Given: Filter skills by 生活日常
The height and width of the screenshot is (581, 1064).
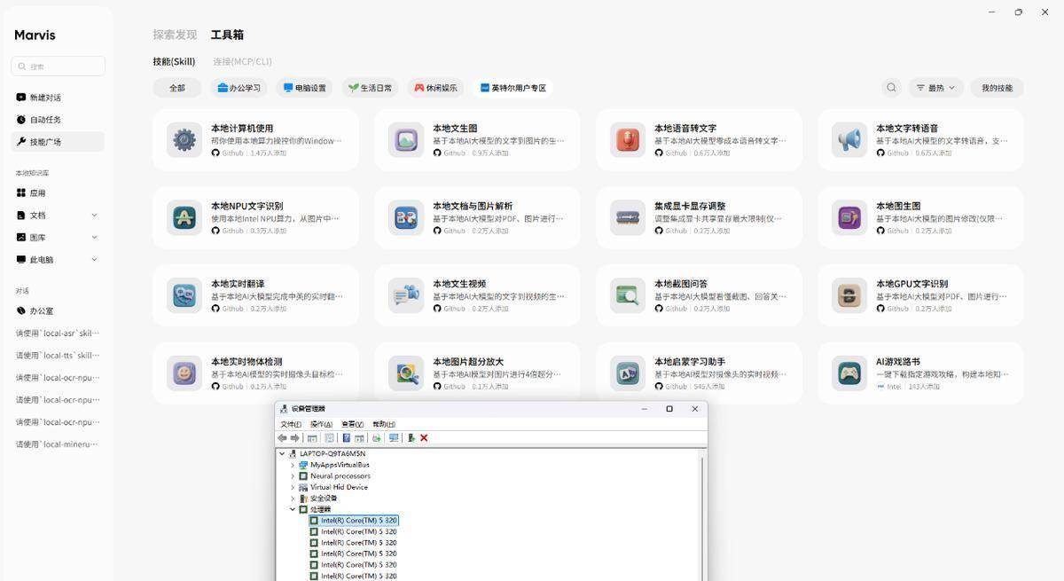Looking at the screenshot, I should click(x=370, y=88).
